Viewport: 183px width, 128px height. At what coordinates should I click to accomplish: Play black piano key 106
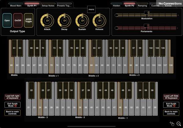(163, 48)
